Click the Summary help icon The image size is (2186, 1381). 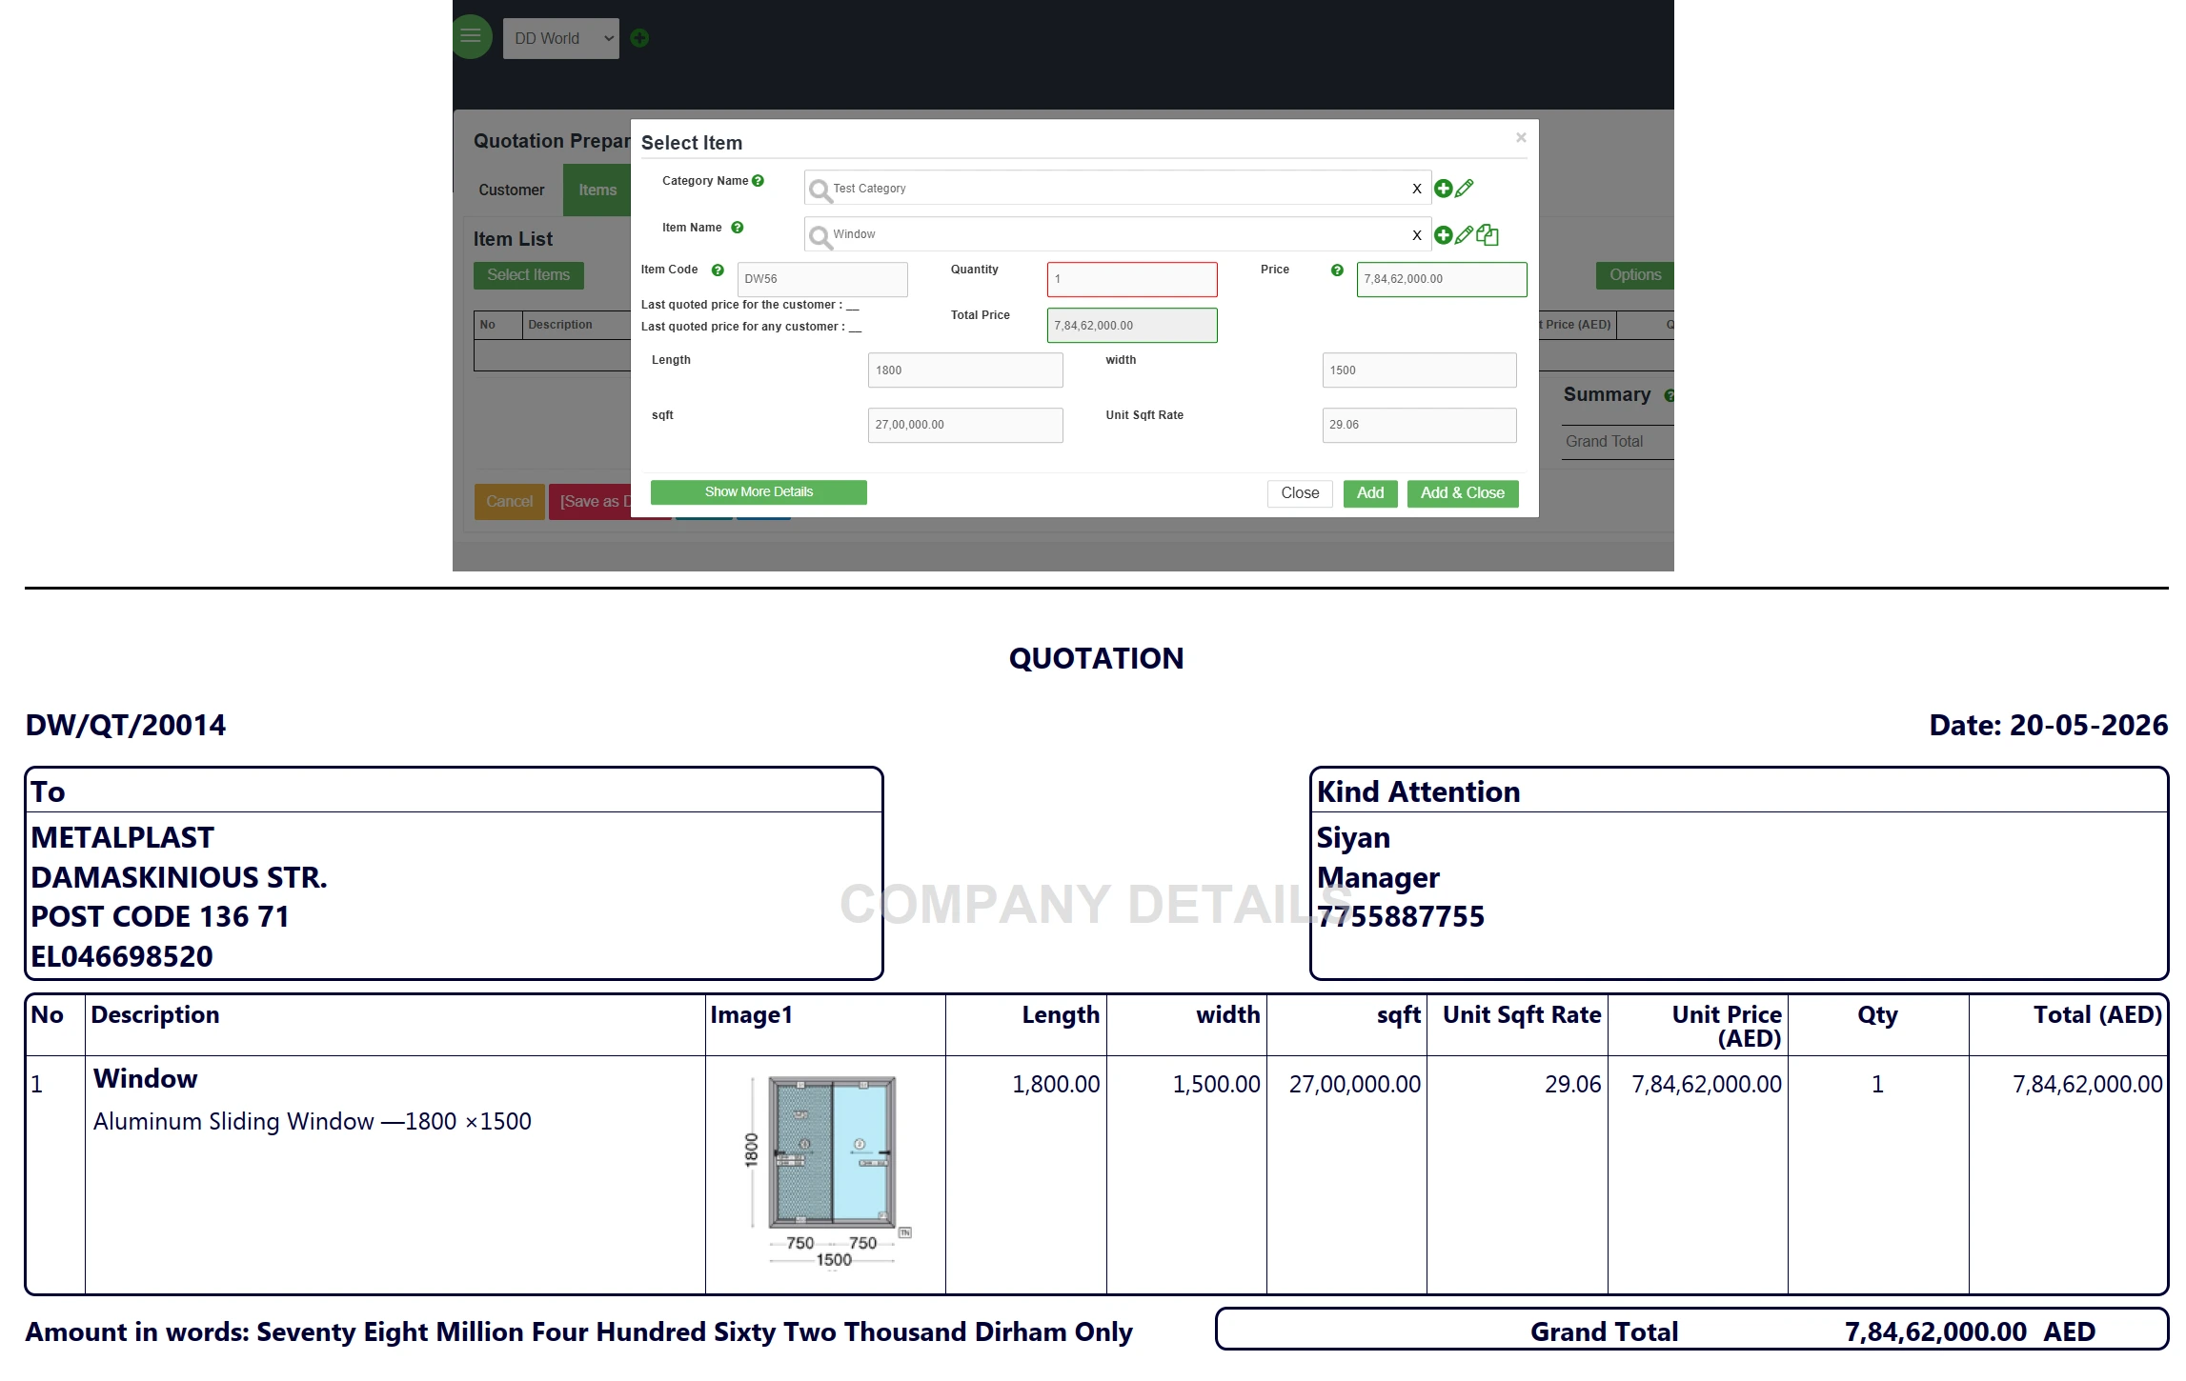(x=1669, y=395)
